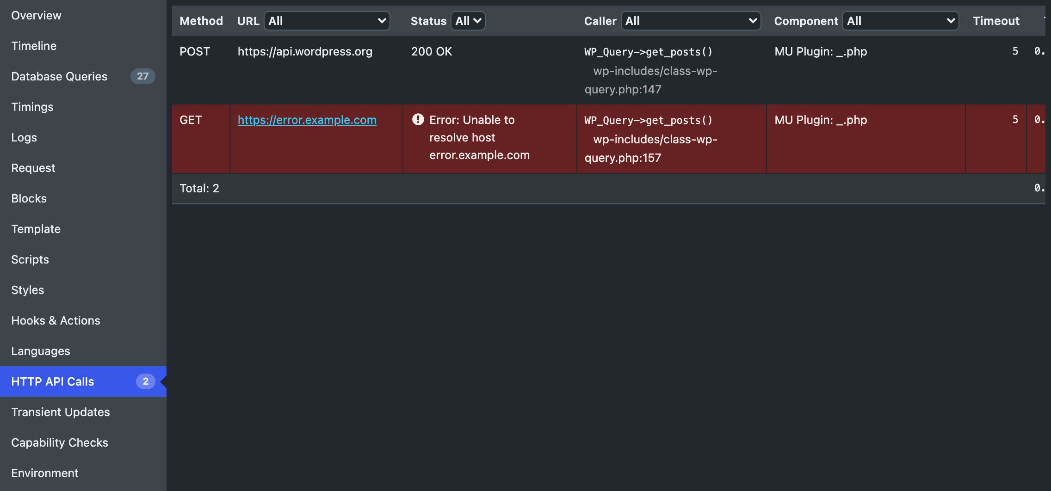Click the Method column header
Screen dimensions: 1051x491
[201, 21]
